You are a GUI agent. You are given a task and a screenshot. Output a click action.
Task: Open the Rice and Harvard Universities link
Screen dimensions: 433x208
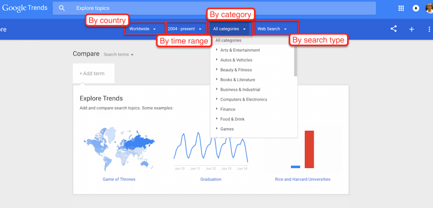click(303, 179)
